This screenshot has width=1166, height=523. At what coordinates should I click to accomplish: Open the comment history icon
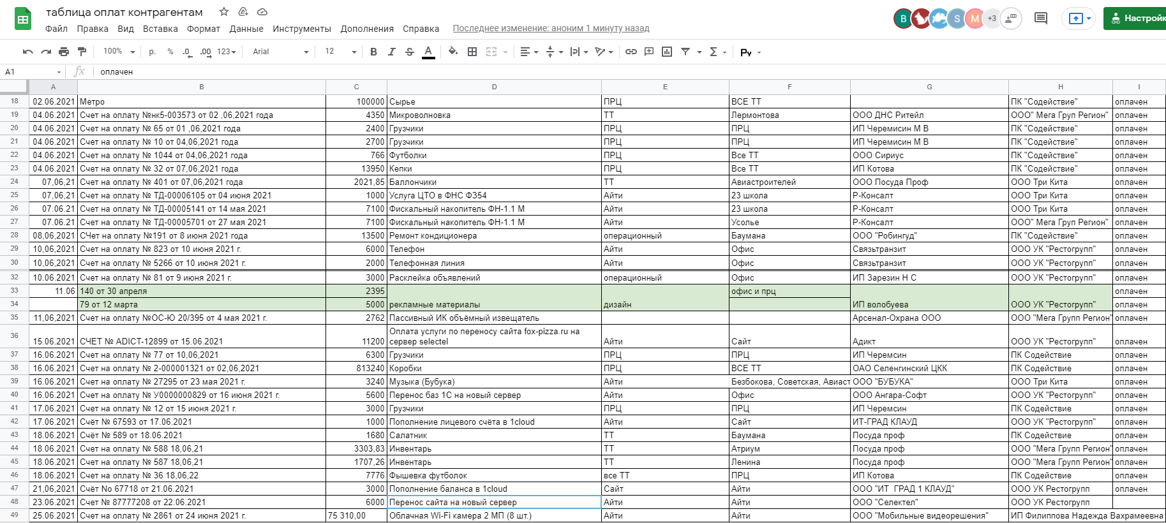click(x=1041, y=18)
